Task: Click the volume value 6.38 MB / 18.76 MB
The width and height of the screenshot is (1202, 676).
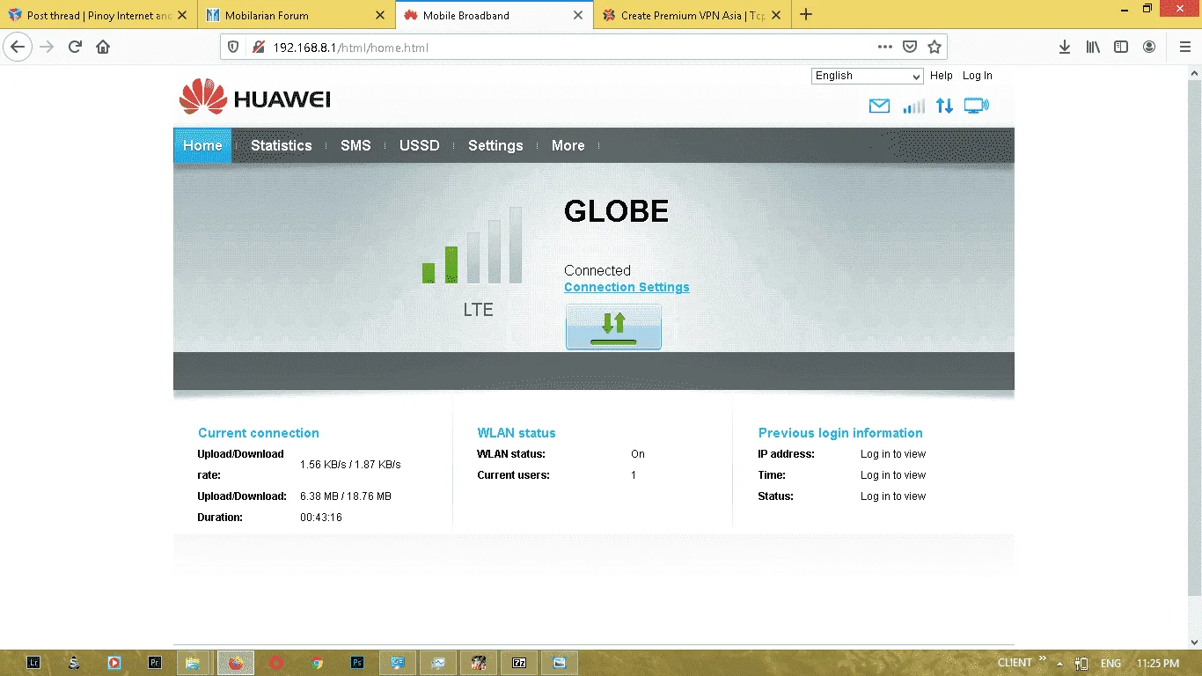Action: 346,496
